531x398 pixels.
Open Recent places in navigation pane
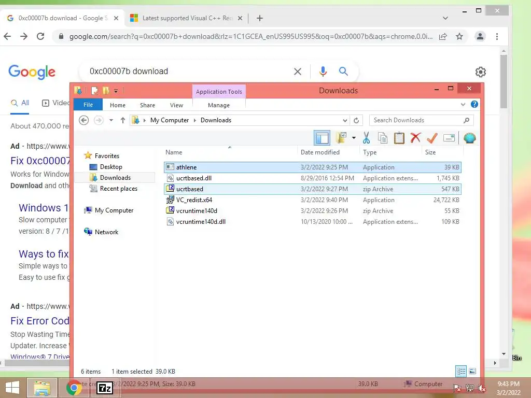(x=119, y=189)
